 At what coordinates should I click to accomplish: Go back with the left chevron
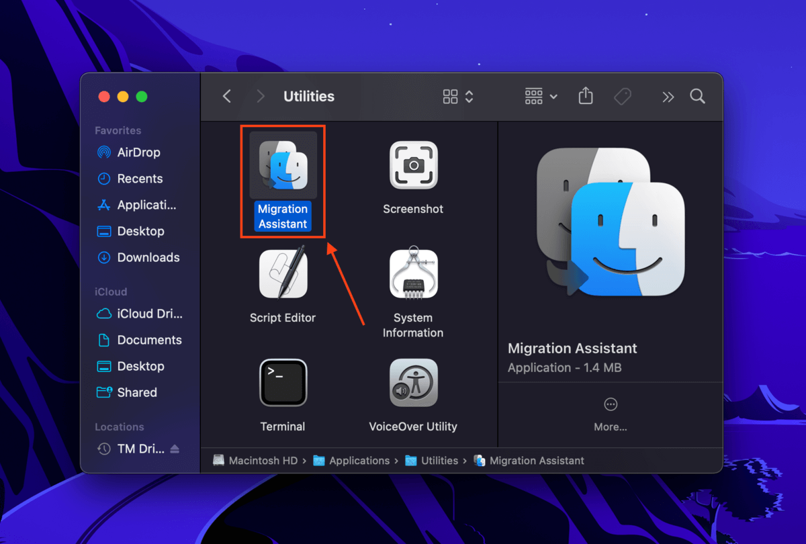tap(227, 96)
